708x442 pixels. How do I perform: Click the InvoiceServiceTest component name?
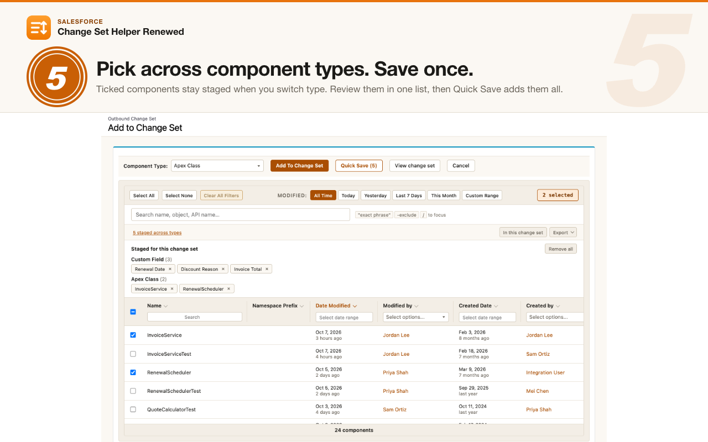tap(169, 354)
